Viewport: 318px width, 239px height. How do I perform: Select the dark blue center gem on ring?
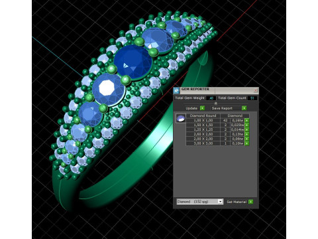click(x=133, y=62)
